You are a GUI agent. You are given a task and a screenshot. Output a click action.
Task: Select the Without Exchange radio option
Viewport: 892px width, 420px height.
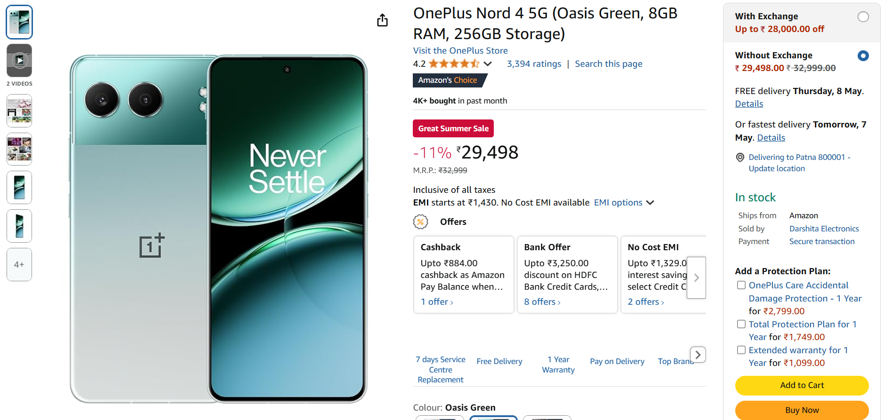(863, 56)
